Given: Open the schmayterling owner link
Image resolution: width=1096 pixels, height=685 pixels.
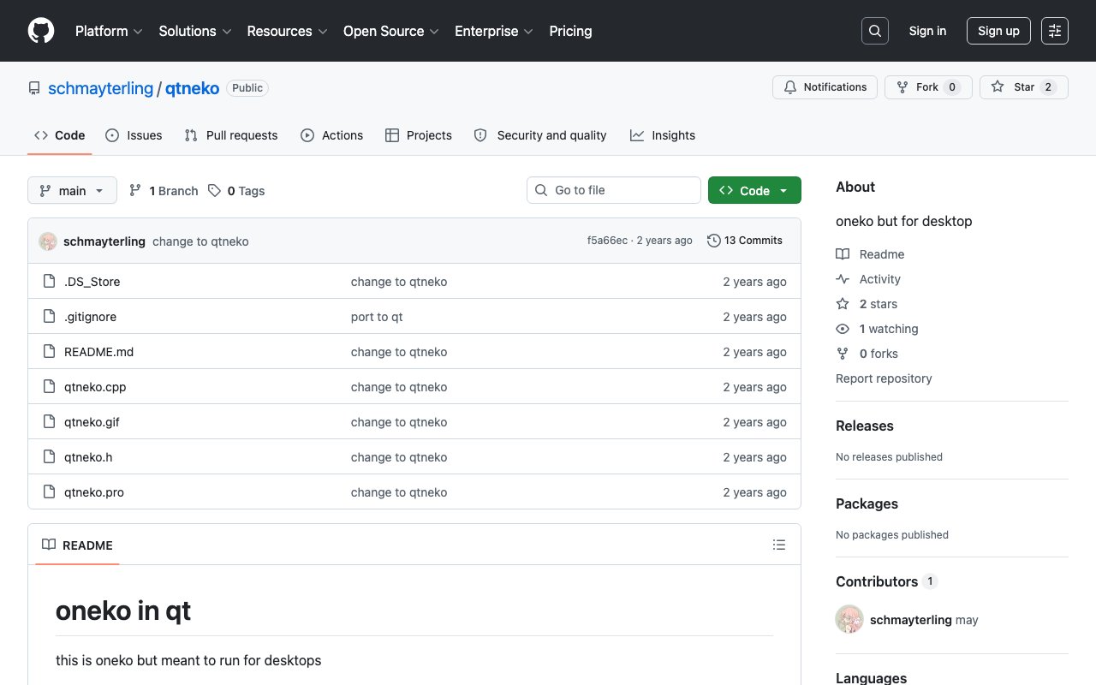Looking at the screenshot, I should tap(100, 88).
